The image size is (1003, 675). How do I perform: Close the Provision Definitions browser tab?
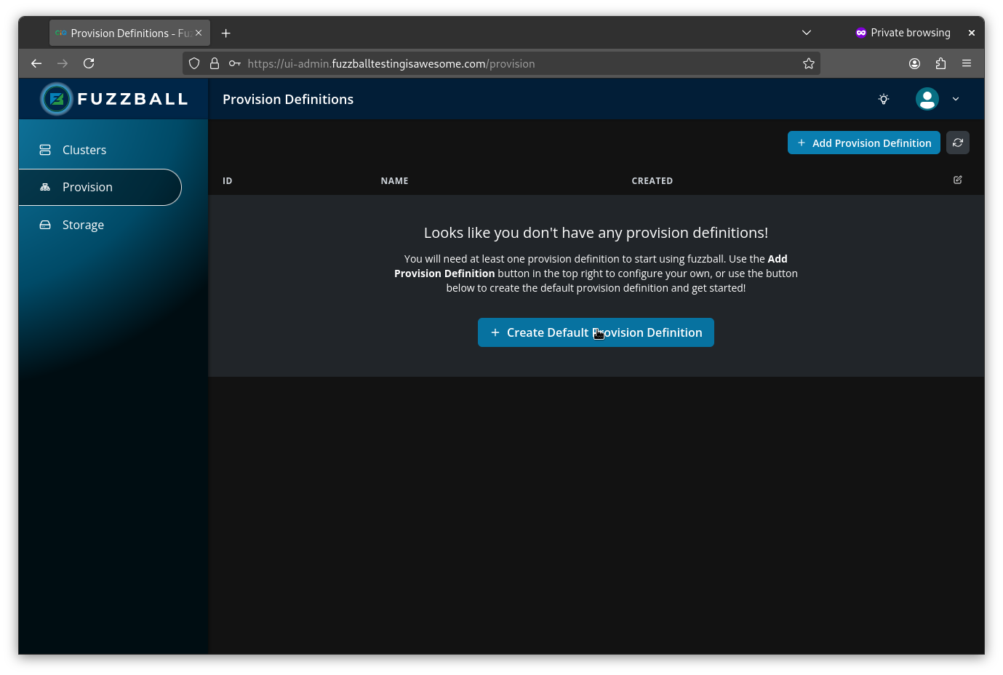[199, 33]
